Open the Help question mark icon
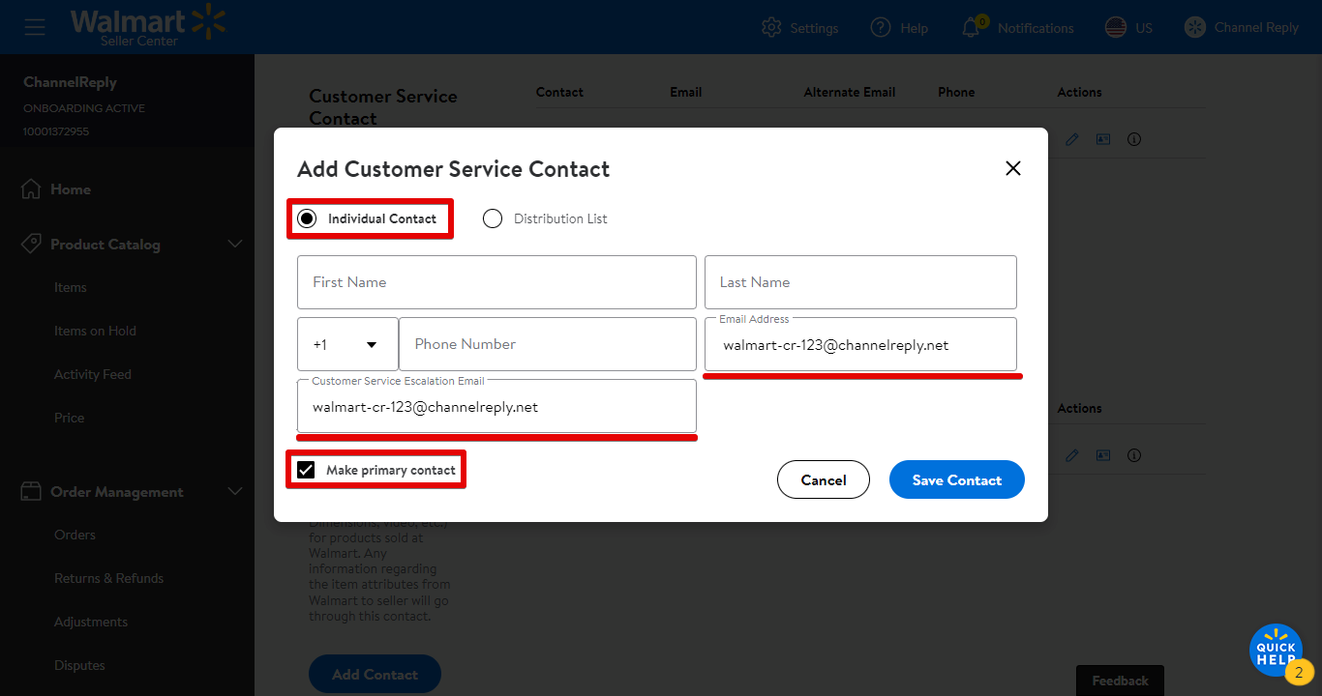1322x696 pixels. (x=880, y=27)
